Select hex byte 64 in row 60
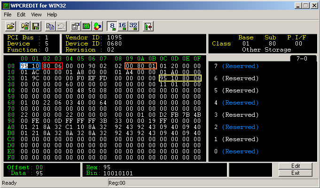The height and width of the screenshot is (188, 320). 103,103
